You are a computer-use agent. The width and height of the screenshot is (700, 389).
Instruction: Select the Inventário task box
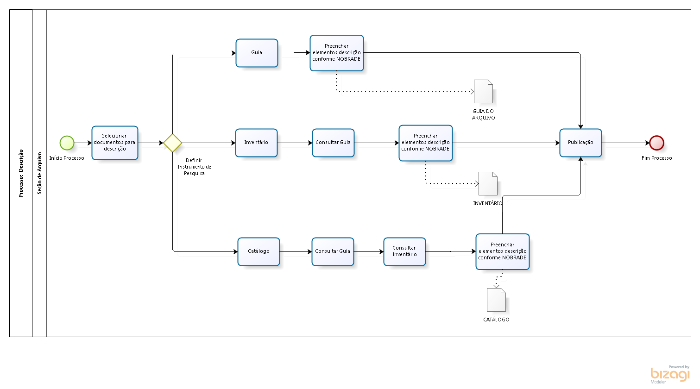click(256, 143)
